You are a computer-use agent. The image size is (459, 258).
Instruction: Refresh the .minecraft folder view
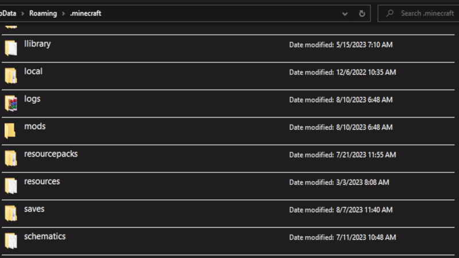point(362,13)
